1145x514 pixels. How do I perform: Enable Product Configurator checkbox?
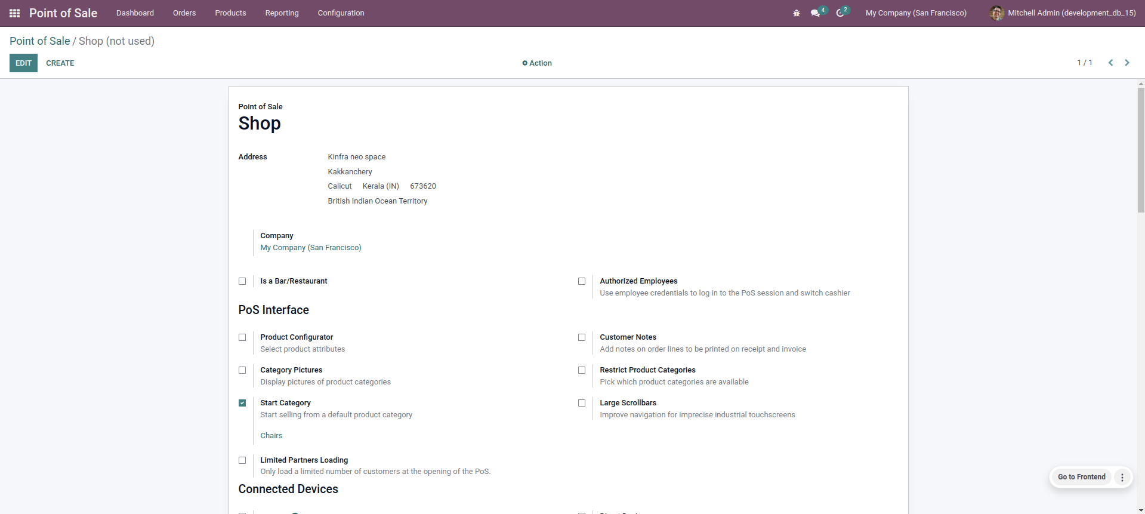tap(242, 337)
